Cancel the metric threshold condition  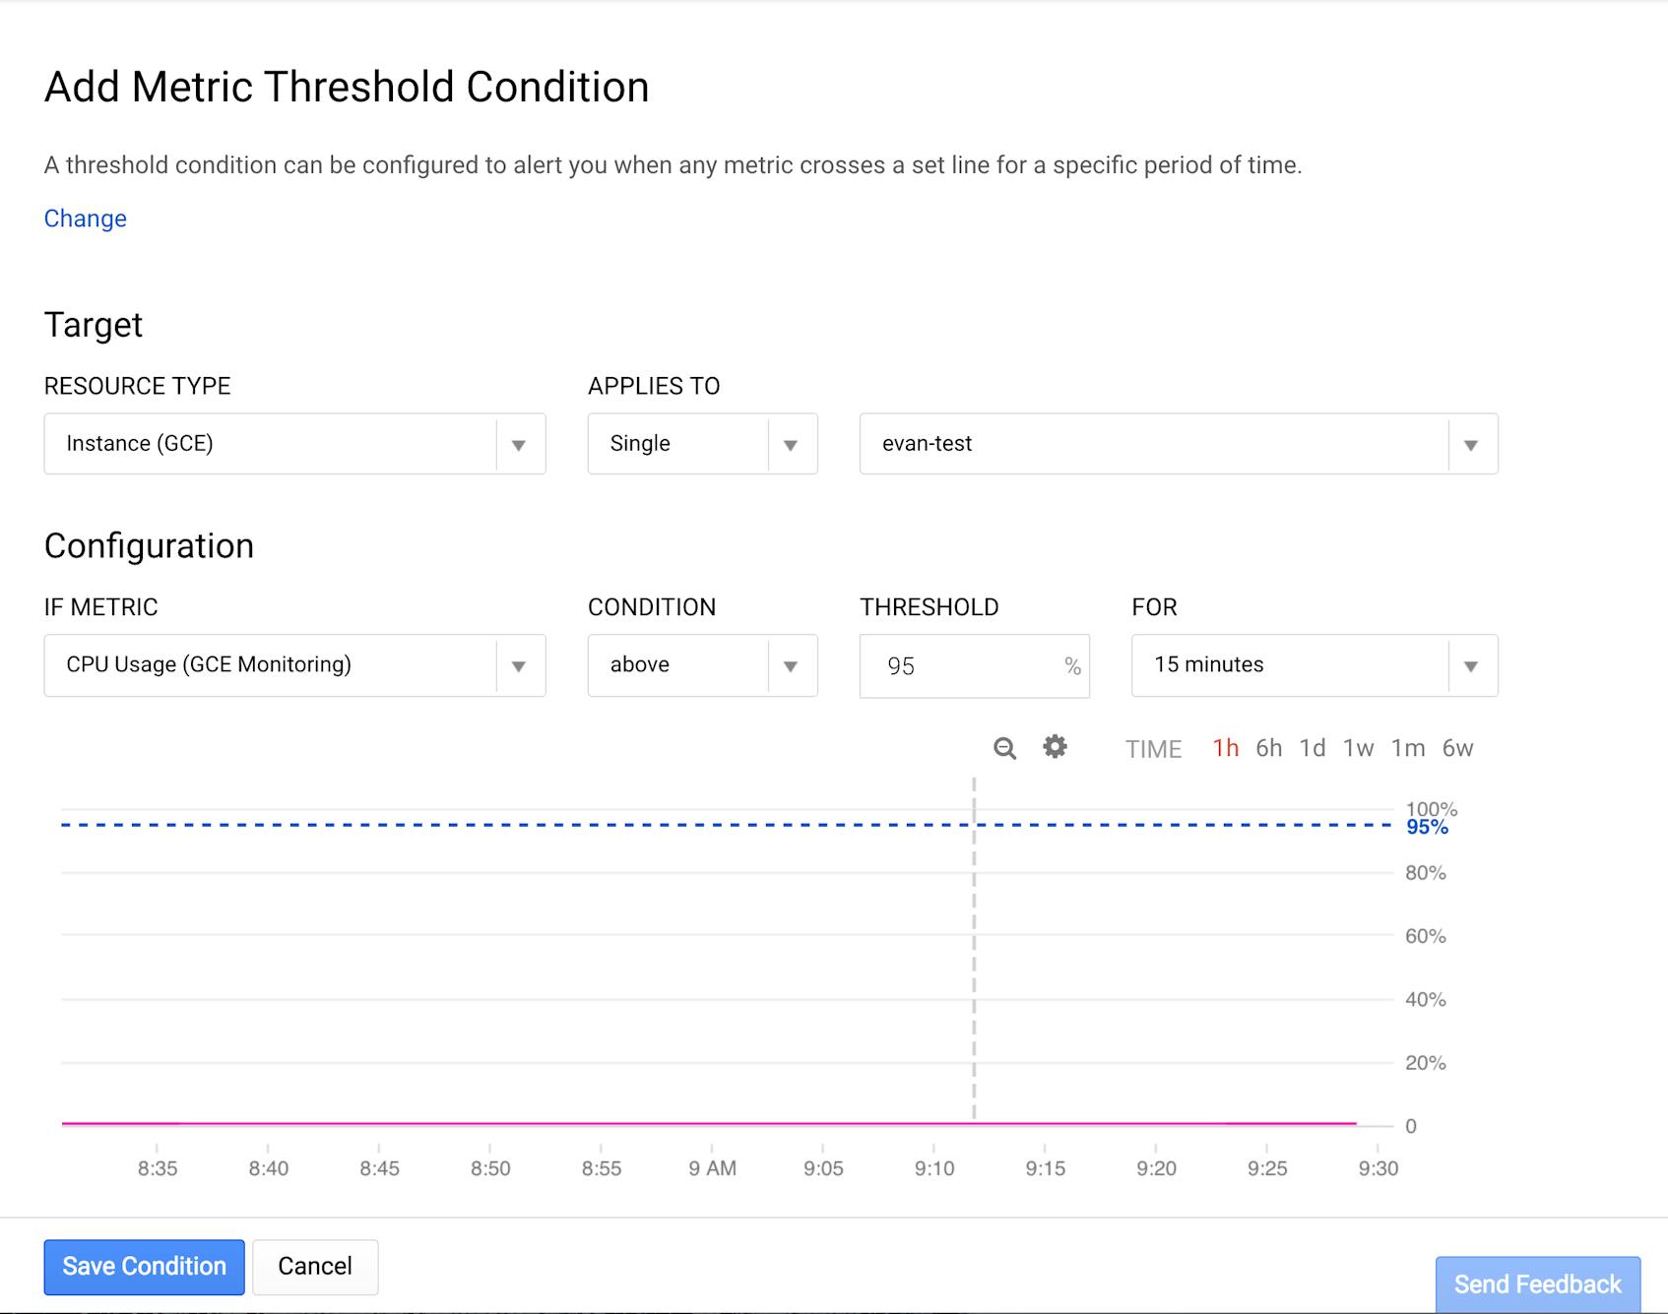click(314, 1267)
